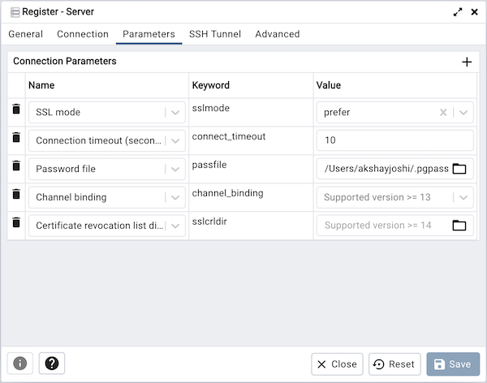Delete the Connection timeout parameter row
This screenshot has width=487, height=383.
point(15,138)
